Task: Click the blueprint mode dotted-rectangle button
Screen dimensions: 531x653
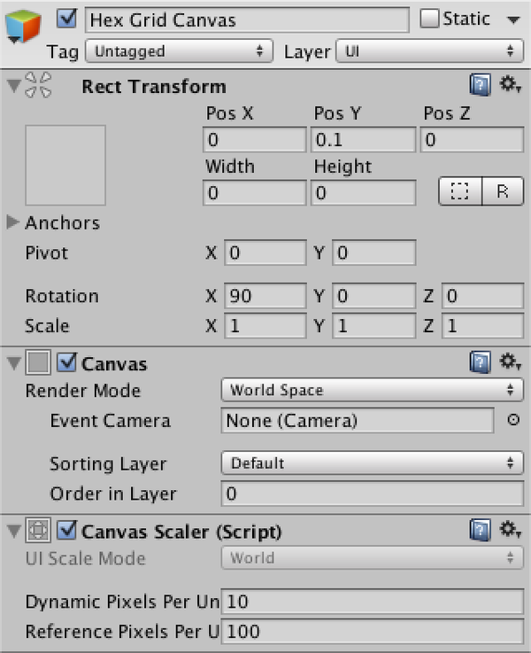Action: tap(460, 192)
